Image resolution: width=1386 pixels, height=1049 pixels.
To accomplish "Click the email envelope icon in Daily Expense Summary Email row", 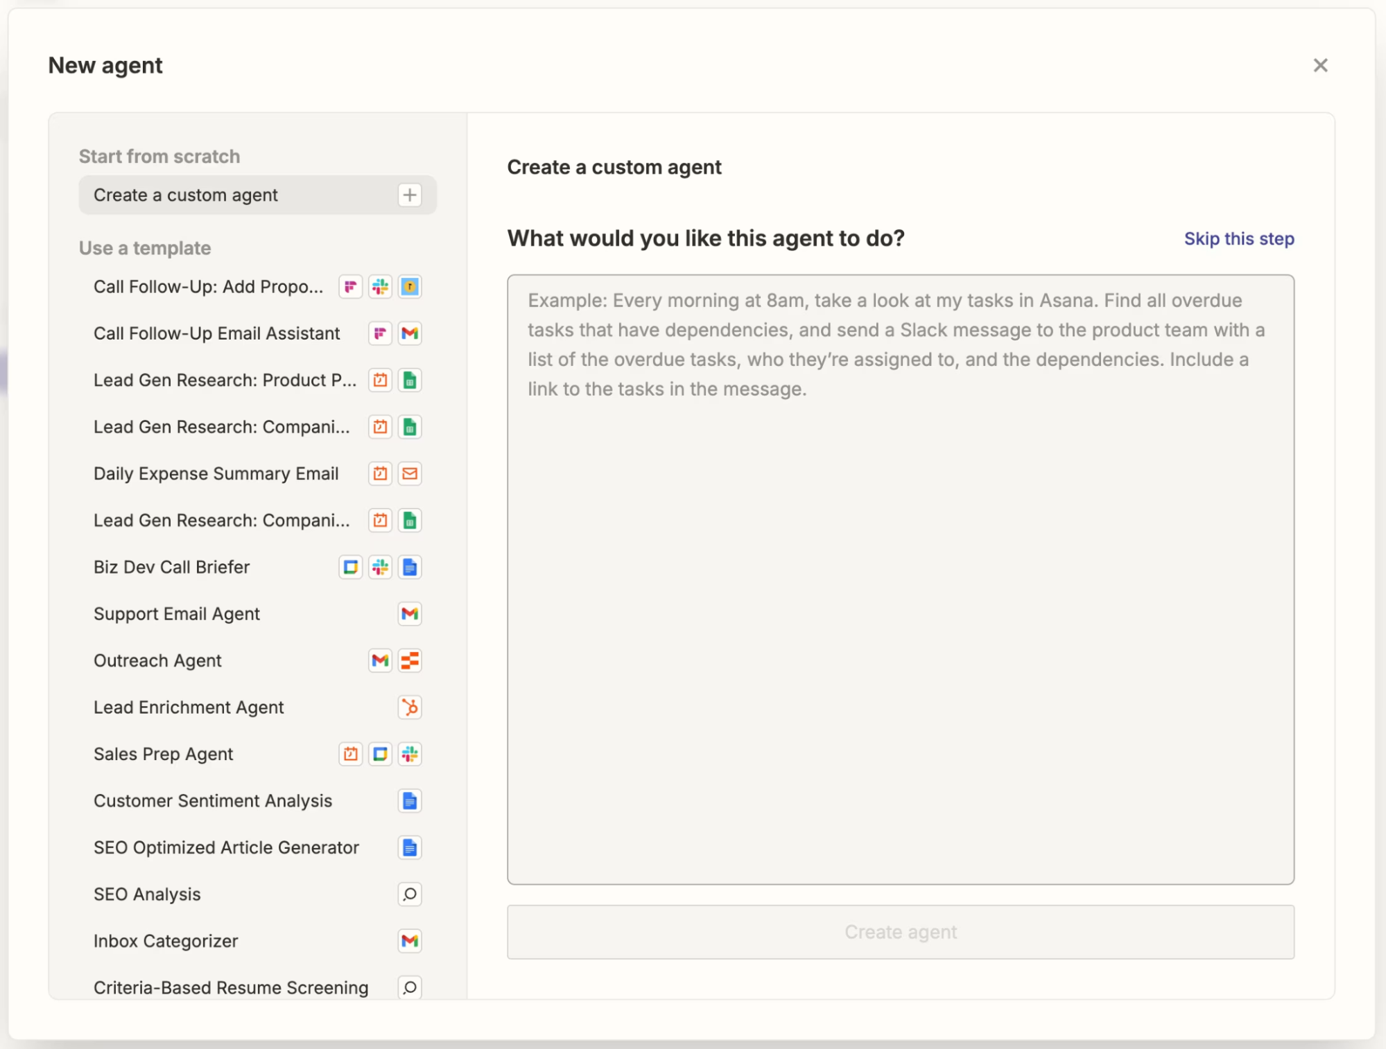I will pos(410,474).
